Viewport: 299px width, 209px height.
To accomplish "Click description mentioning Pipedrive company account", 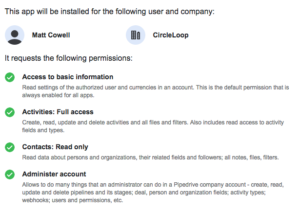I will click(x=153, y=192).
